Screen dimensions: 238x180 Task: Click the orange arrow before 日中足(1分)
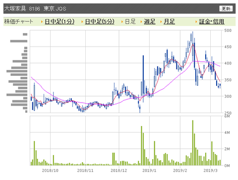pos(42,22)
